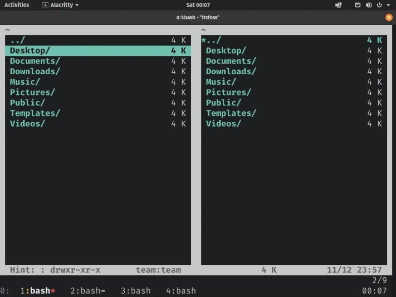The image size is (396, 297).
Task: Switch to tmux window 2:bash
Action: [x=88, y=291]
